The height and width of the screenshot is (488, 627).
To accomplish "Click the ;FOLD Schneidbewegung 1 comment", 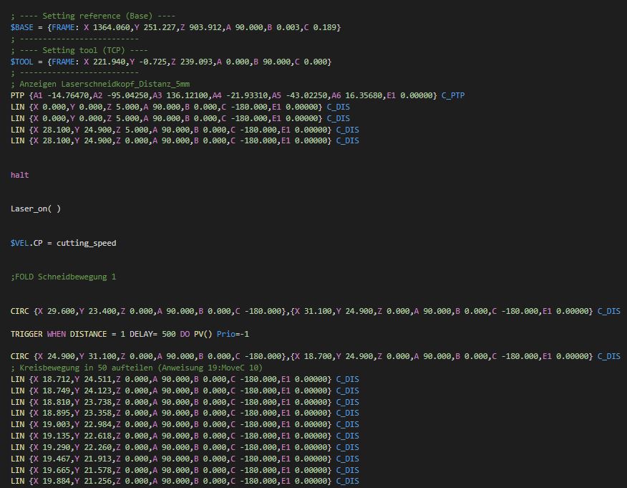I will [x=63, y=277].
